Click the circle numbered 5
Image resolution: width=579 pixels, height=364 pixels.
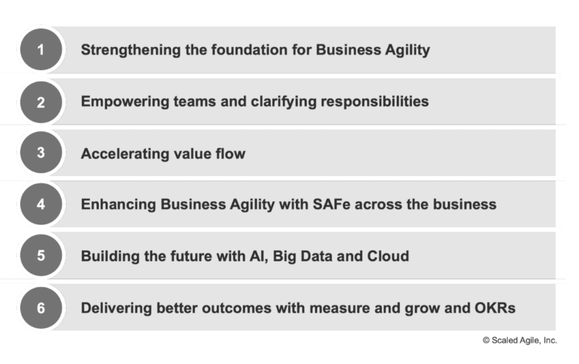click(x=41, y=256)
